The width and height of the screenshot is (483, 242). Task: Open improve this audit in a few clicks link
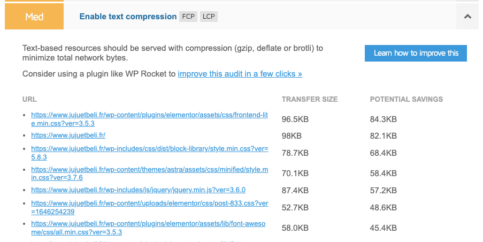(240, 74)
